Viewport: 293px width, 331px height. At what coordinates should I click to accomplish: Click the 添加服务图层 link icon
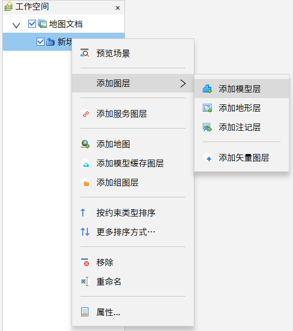85,113
